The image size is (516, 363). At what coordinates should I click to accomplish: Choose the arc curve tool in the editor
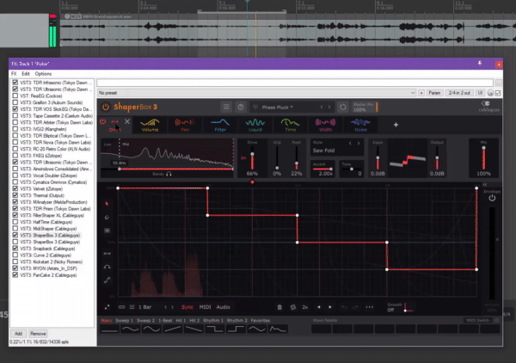[x=107, y=267]
